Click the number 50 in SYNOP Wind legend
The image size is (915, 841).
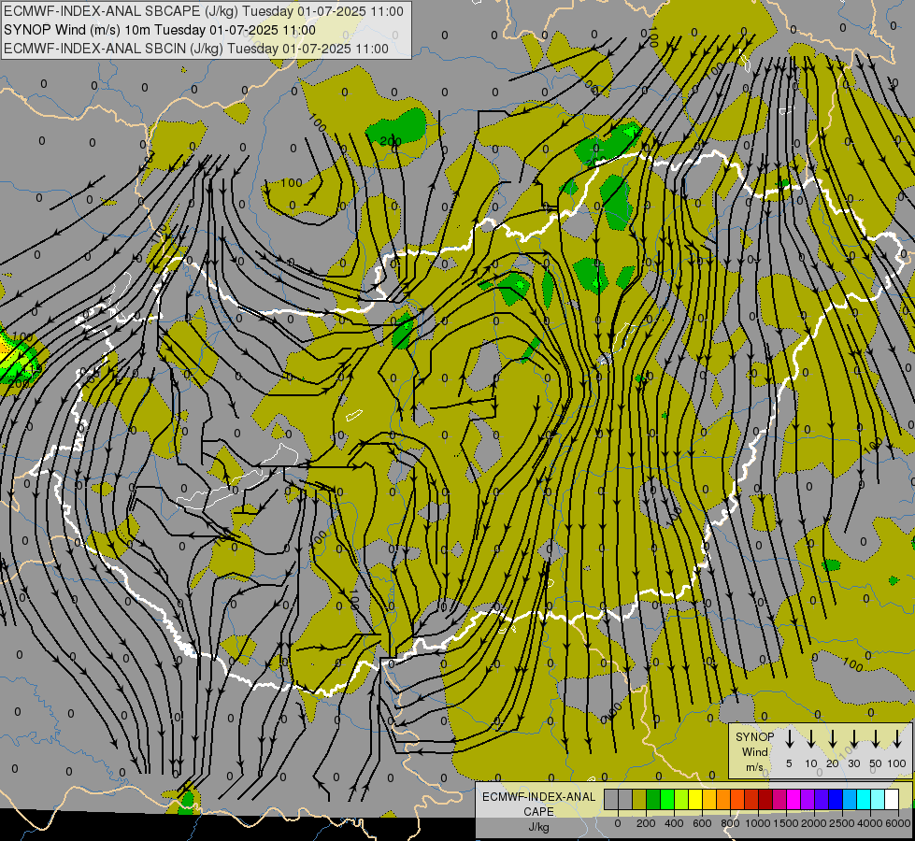tap(876, 763)
